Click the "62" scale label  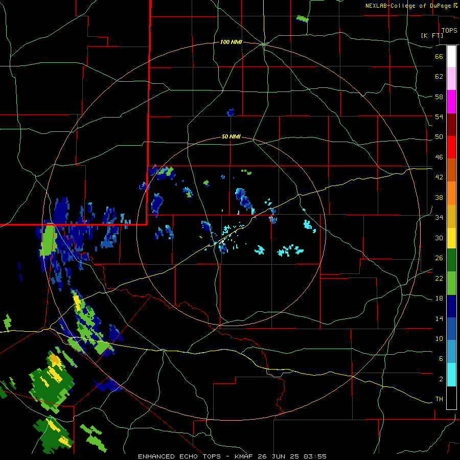click(x=439, y=77)
